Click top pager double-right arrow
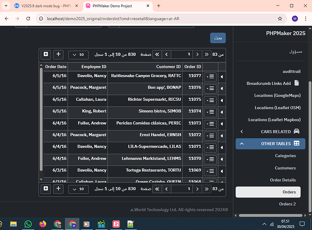Viewport: 312px width, 230px height. (206, 54)
